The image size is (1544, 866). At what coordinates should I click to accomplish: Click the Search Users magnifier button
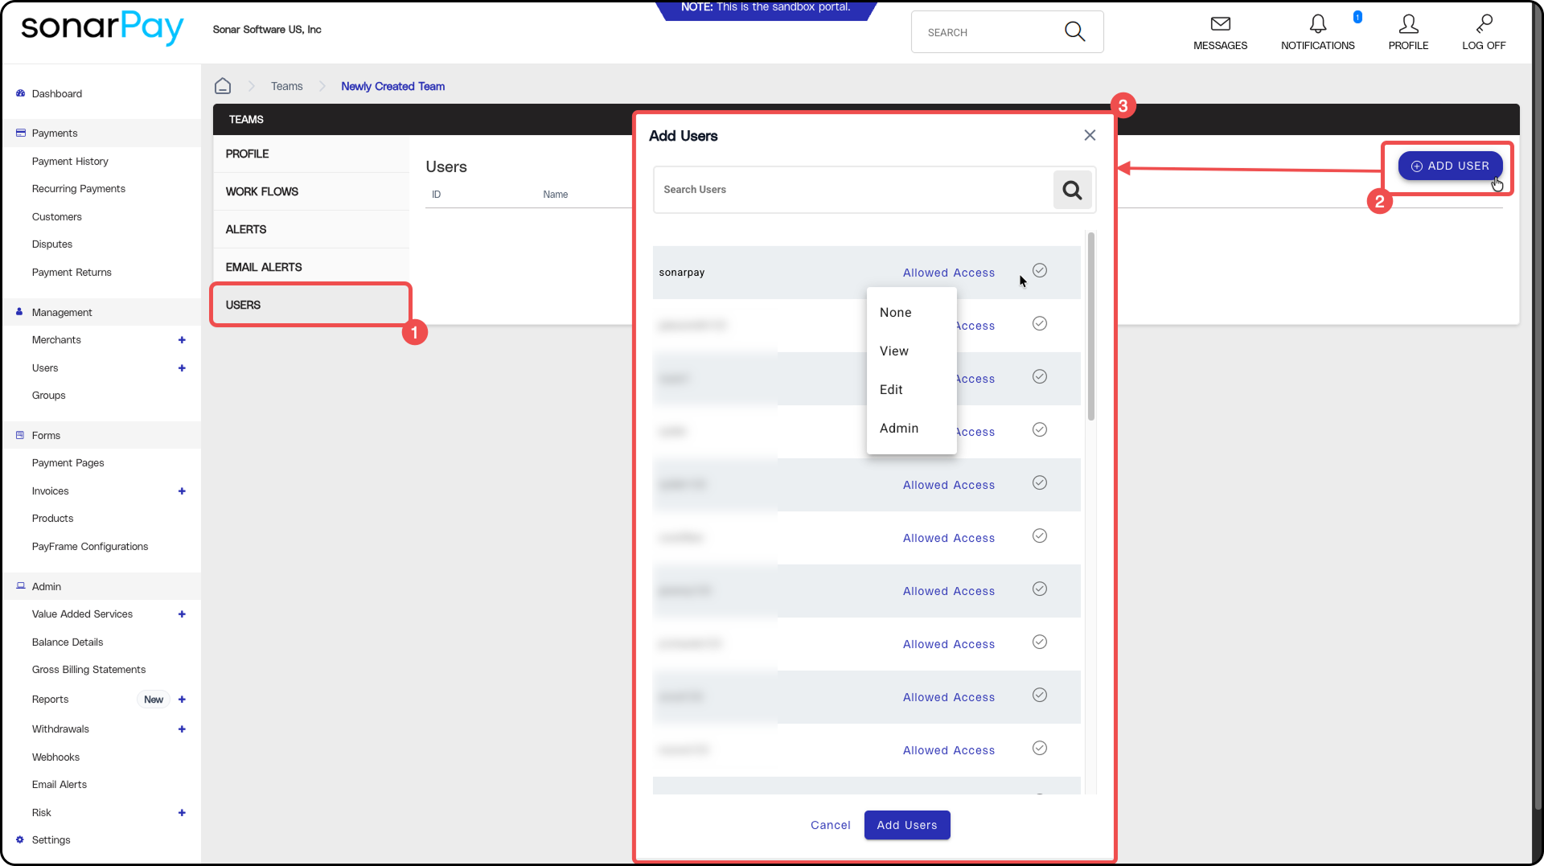point(1072,190)
